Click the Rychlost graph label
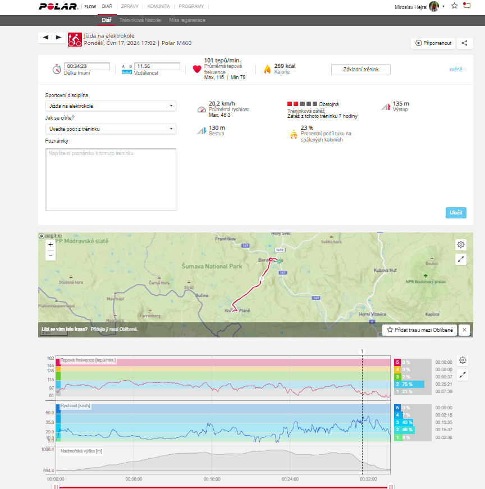The height and width of the screenshot is (489, 485). point(75,406)
